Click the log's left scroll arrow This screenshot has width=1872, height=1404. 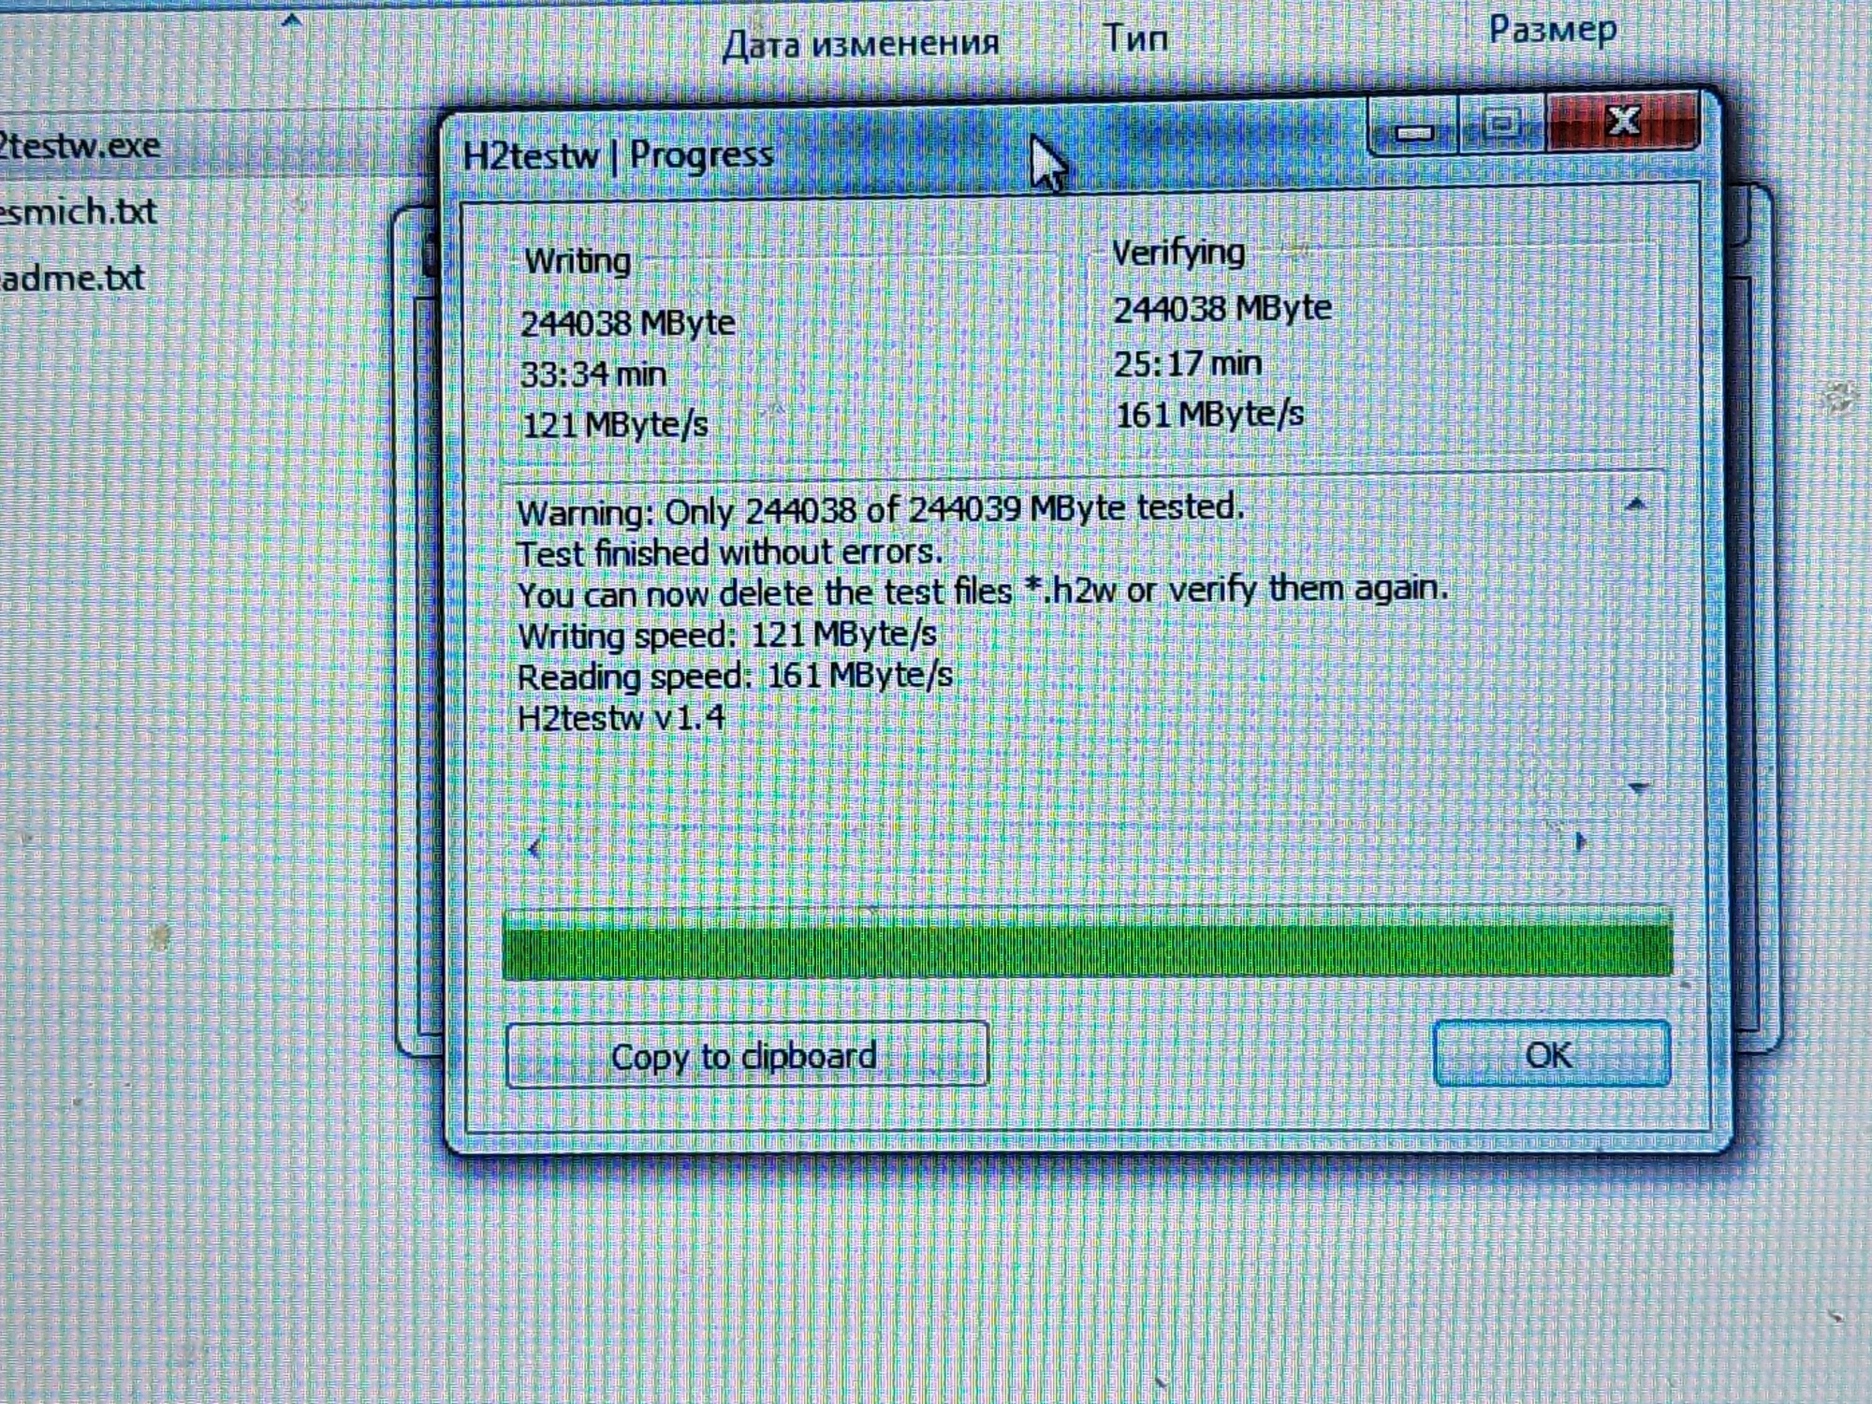pos(534,849)
